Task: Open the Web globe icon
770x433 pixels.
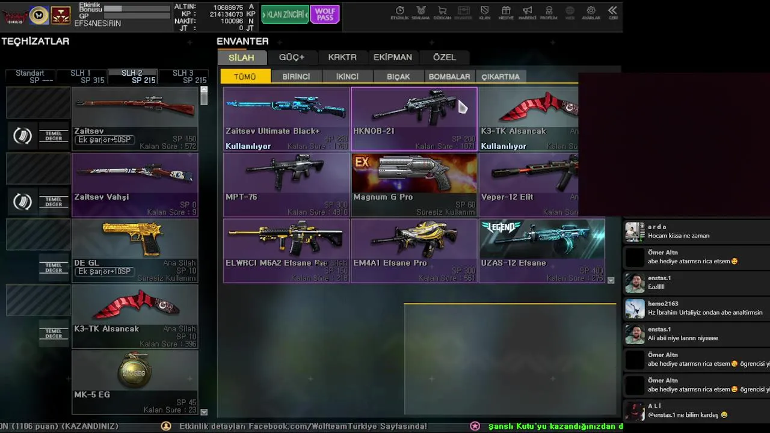Action: [570, 12]
